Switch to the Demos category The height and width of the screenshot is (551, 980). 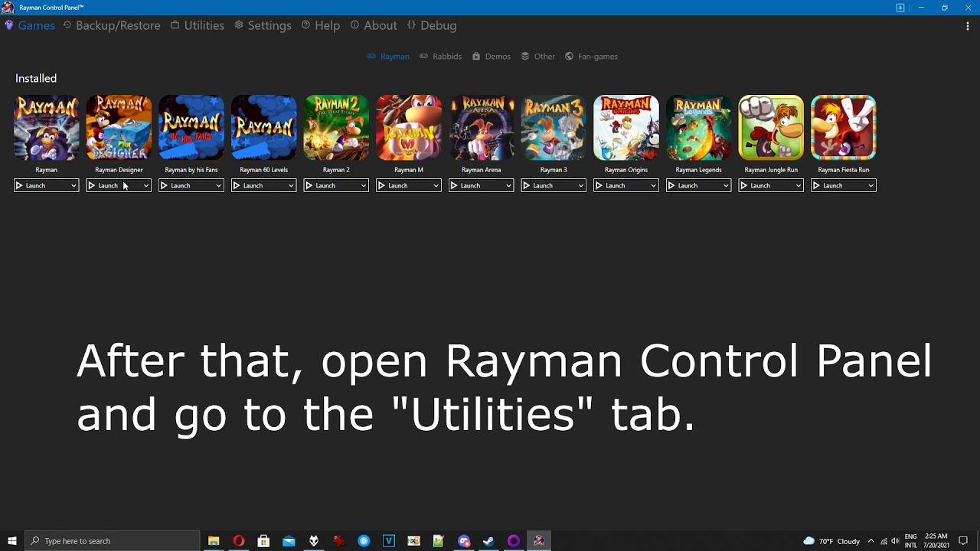[492, 57]
